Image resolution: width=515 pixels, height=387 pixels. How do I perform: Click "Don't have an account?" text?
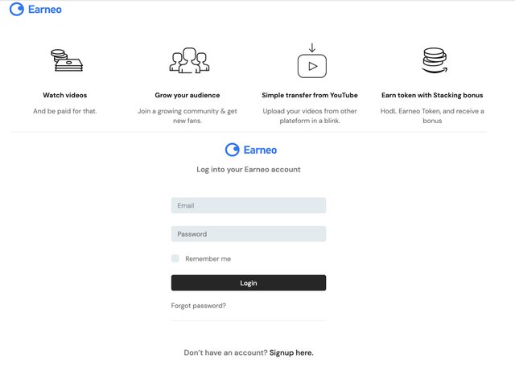(x=225, y=352)
